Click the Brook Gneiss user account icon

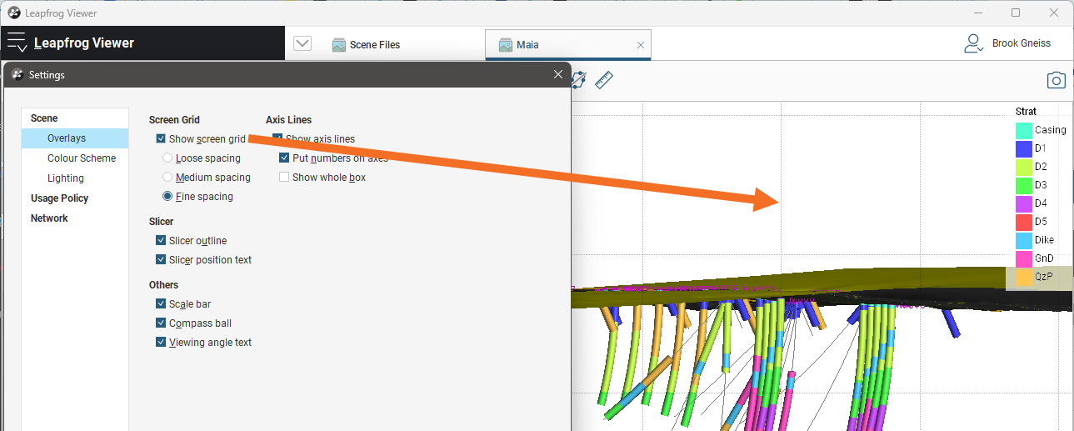(x=973, y=43)
